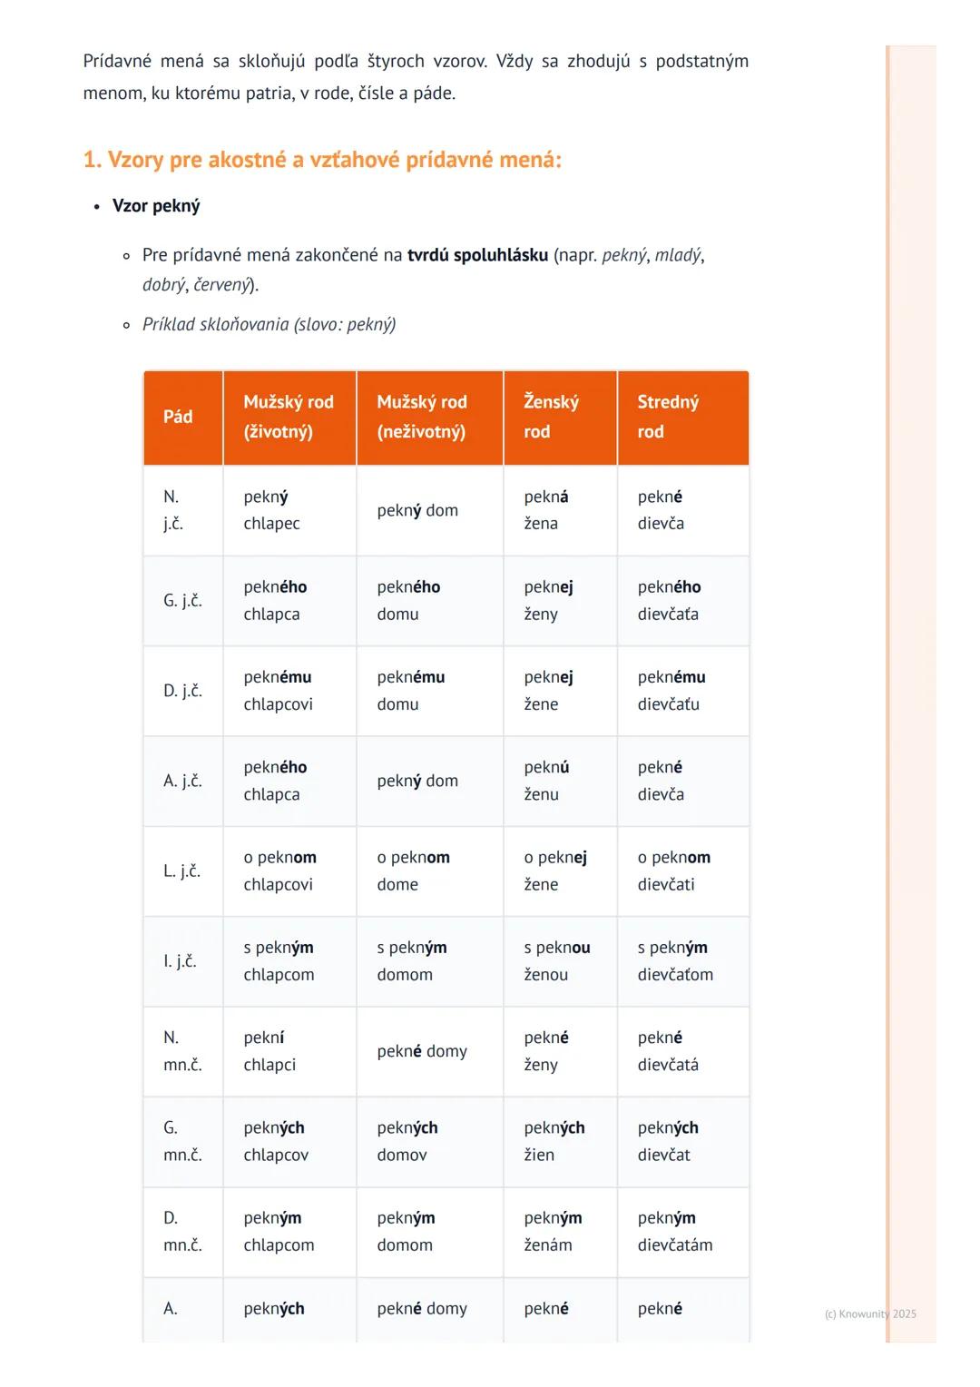Select the "Mužský rod (neživotný)" column header
980x1387 pixels.
[x=422, y=417]
